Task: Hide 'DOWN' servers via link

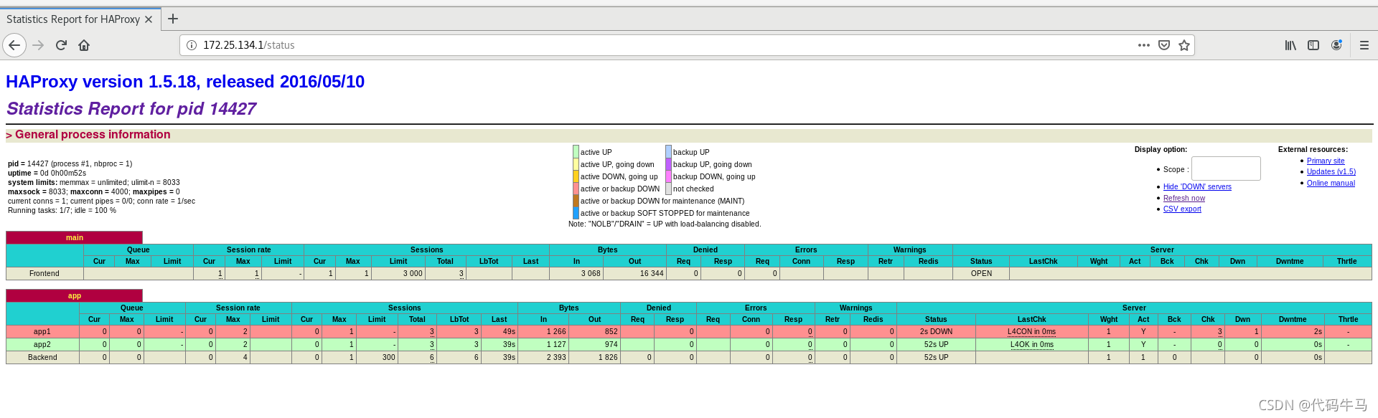Action: pos(1197,187)
